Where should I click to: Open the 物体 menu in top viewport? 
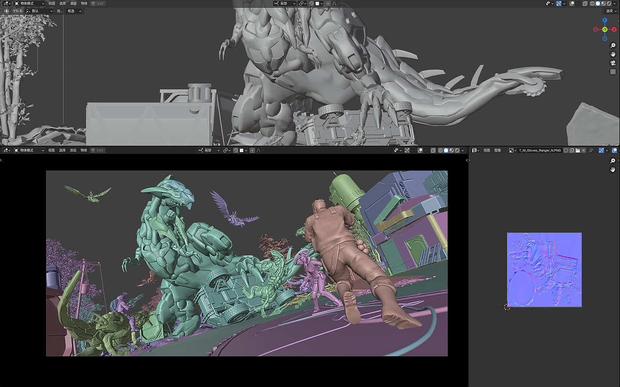84,3
